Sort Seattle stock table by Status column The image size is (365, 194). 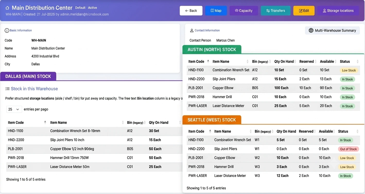tap(358, 131)
